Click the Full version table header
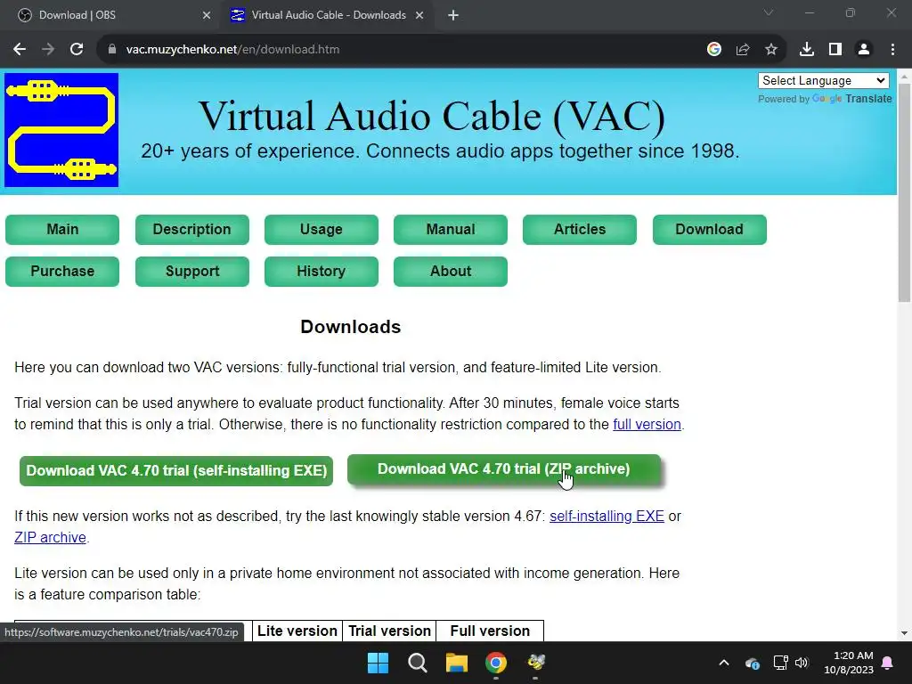912x684 pixels. 490,631
